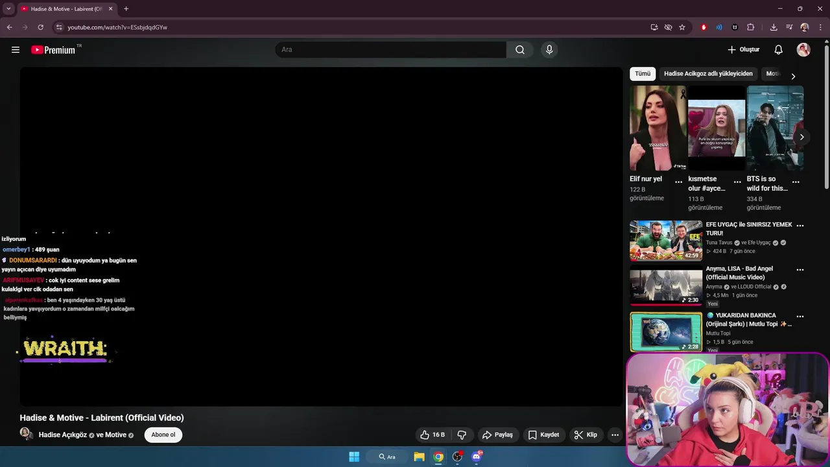
Task: Open File Explorer from taskbar
Action: pos(419,457)
